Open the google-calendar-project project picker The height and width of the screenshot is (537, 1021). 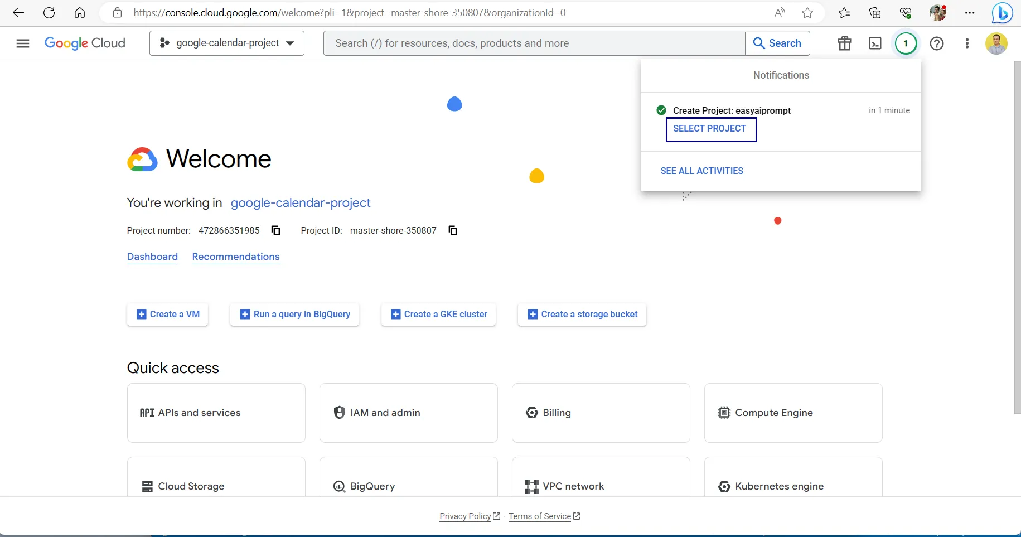pyautogui.click(x=227, y=43)
